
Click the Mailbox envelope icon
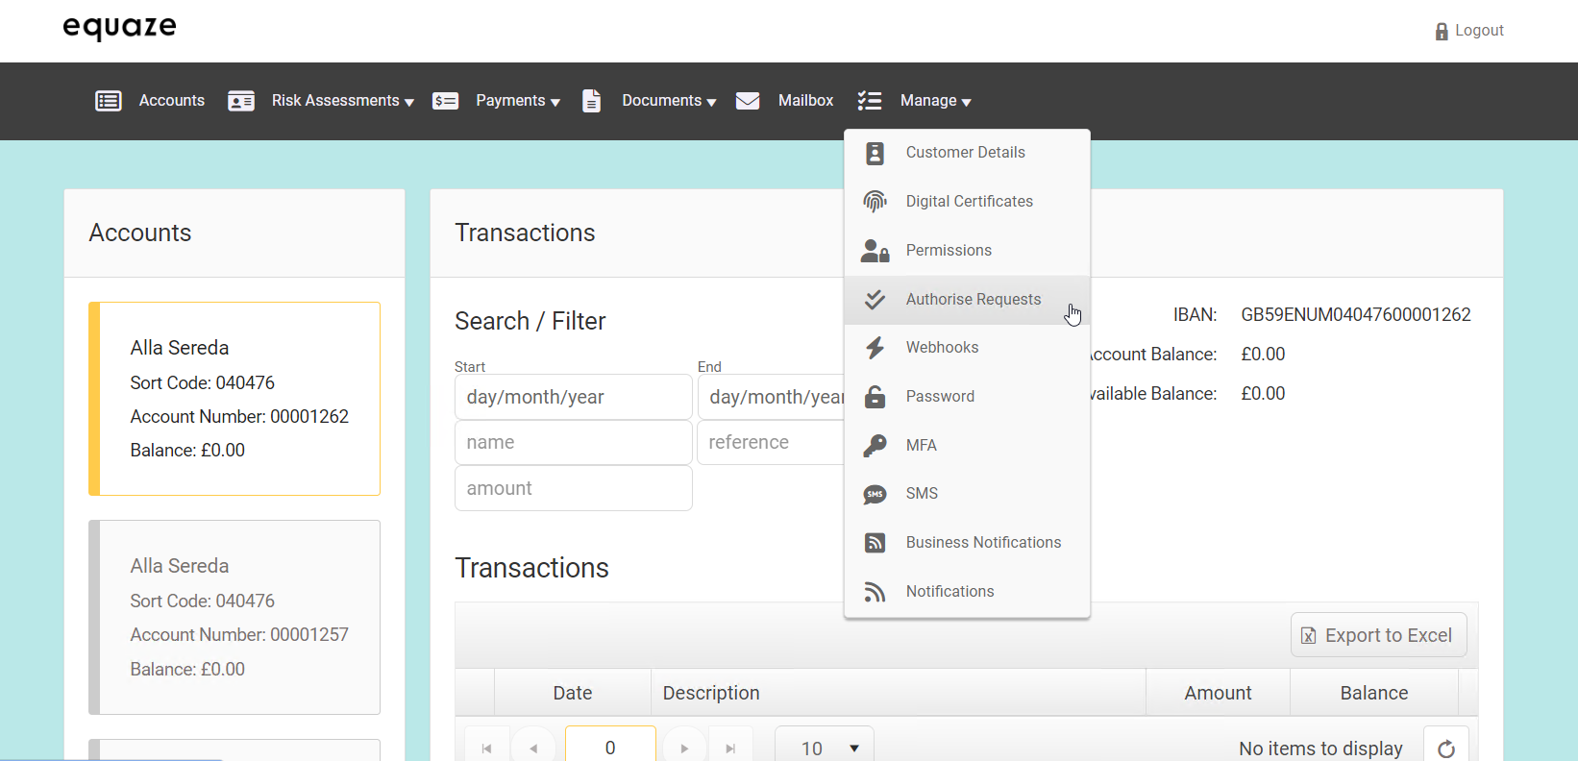[x=748, y=101]
